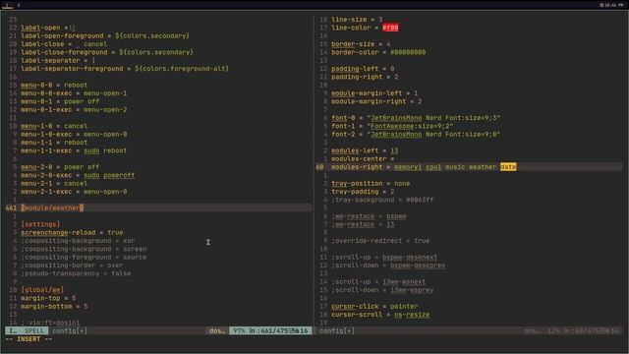
Task: Click the module-margin-right = 2 line
Action: pos(376,101)
